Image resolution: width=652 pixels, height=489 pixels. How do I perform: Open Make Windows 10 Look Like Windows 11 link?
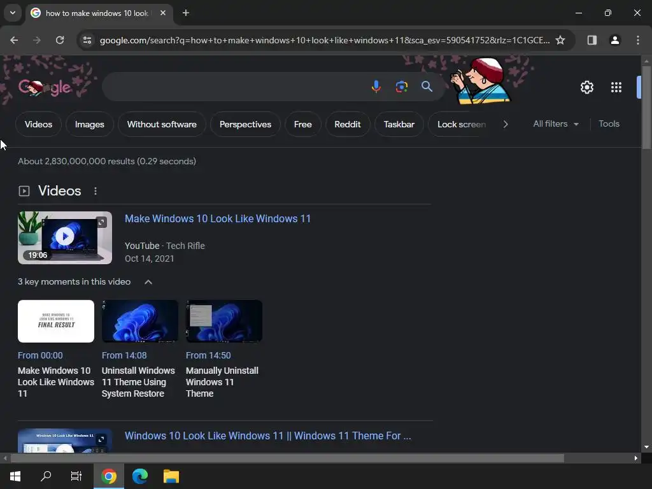coord(218,219)
